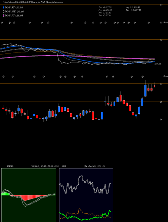Screen dimensions: 168x222
Task: Click the 'ADX' panel heading
Action: pos(64,166)
